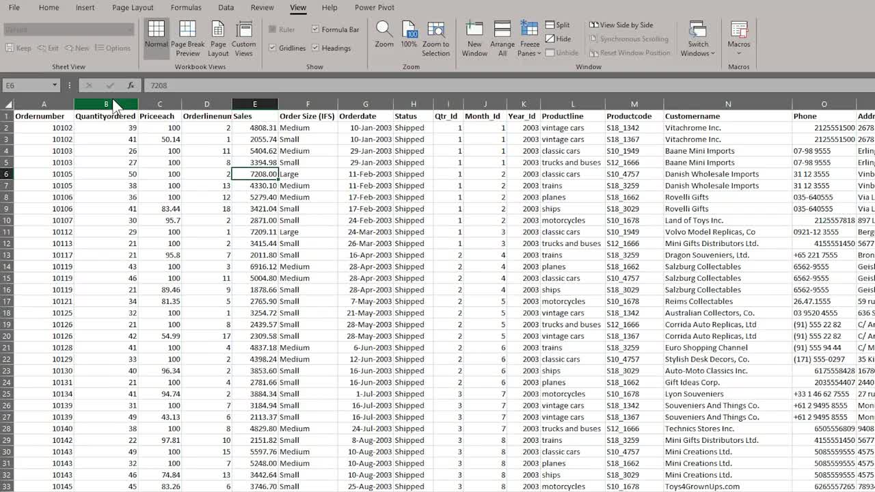Switch to the Formulas ribbon tab
Screen dimensions: 875x492
pos(186,8)
